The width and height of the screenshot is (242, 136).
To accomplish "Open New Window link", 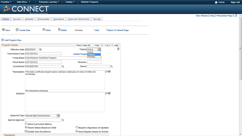I will pyautogui.click(x=202, y=16).
